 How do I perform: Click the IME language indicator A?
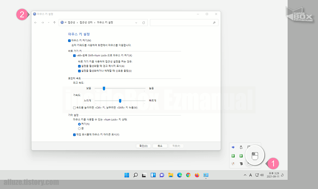click(x=251, y=175)
